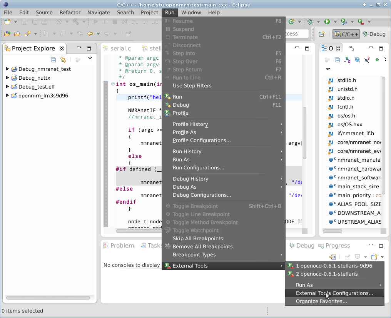Collapse all in Project Explorer
Screen dimensions: 391x318
pyautogui.click(x=53, y=60)
